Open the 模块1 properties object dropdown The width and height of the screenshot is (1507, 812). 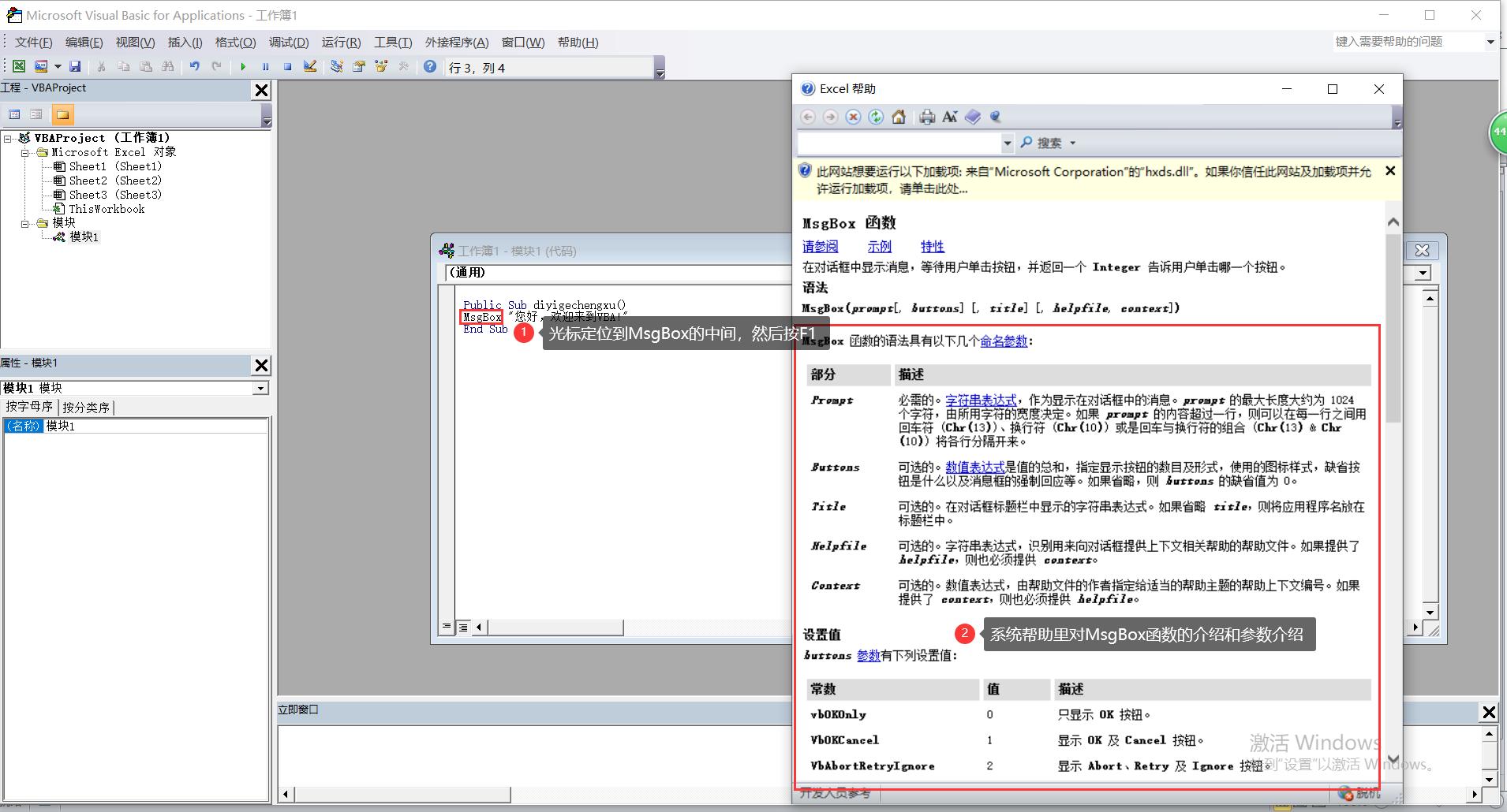(260, 388)
